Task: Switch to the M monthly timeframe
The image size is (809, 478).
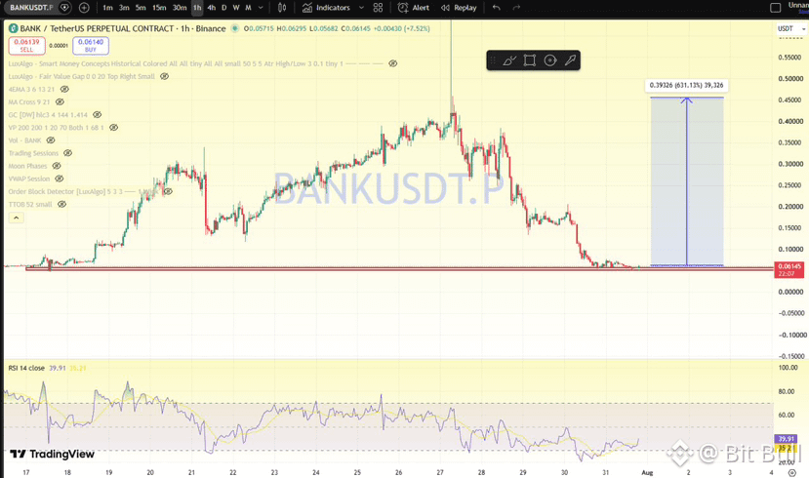Action: pos(248,8)
